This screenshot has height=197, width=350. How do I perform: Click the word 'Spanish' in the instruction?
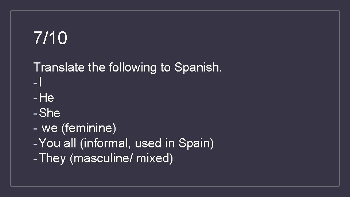(x=196, y=67)
